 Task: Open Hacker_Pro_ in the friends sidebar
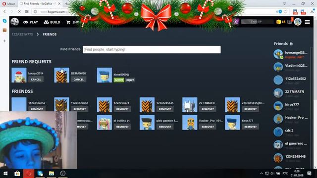click(x=291, y=119)
